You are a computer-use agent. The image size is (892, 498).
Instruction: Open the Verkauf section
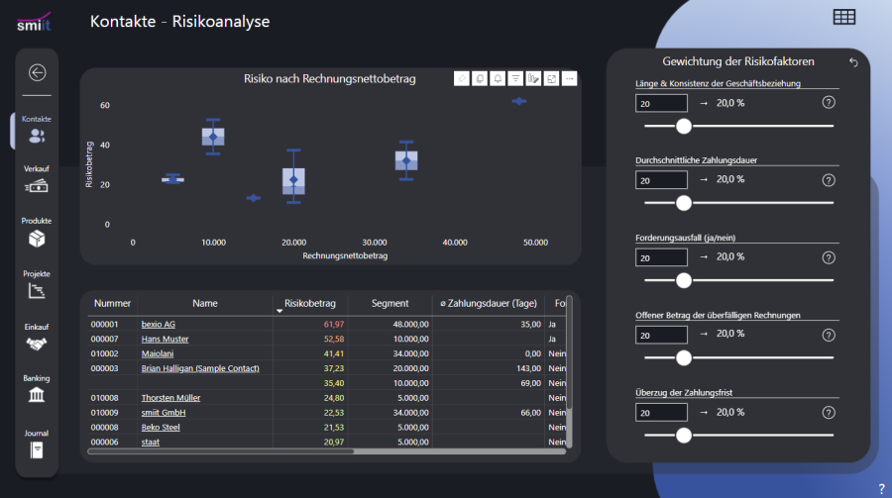pyautogui.click(x=37, y=179)
